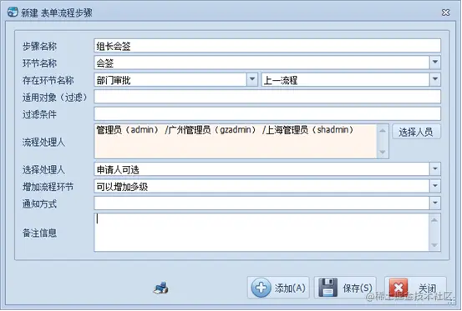Click the 添加(A) button
Image resolution: width=462 pixels, height=311 pixels.
[x=278, y=288]
